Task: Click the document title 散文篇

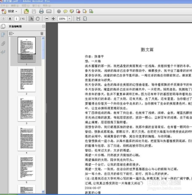Action: coord(147,50)
